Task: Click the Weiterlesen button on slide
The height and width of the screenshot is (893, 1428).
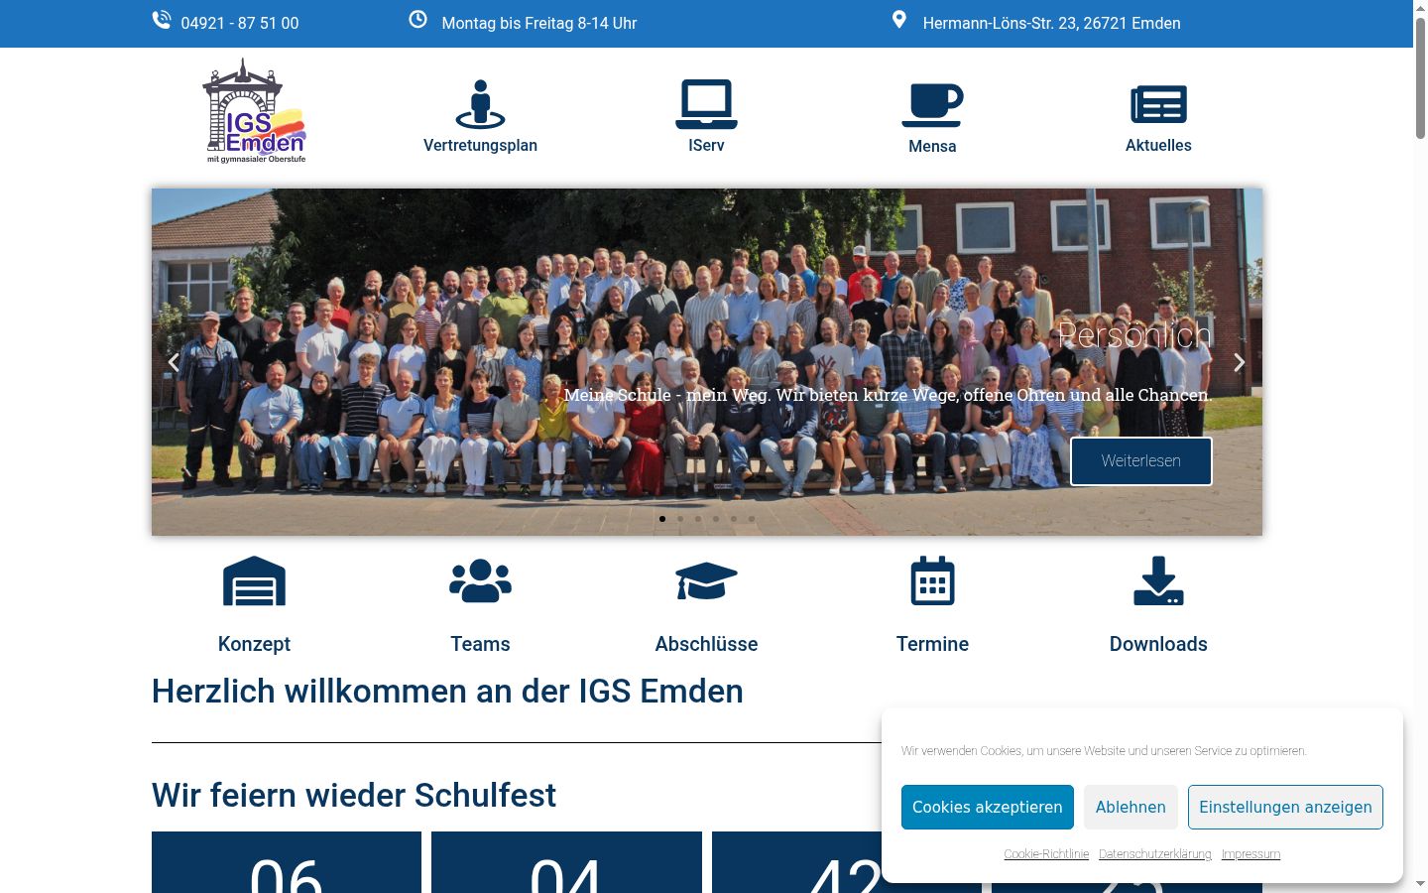Action: (1141, 461)
